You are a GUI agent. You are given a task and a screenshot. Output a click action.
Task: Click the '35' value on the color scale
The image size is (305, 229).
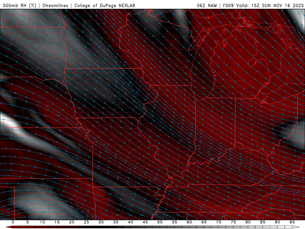116,222
